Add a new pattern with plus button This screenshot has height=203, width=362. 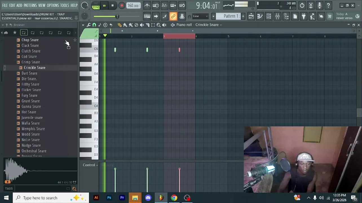coord(243,16)
